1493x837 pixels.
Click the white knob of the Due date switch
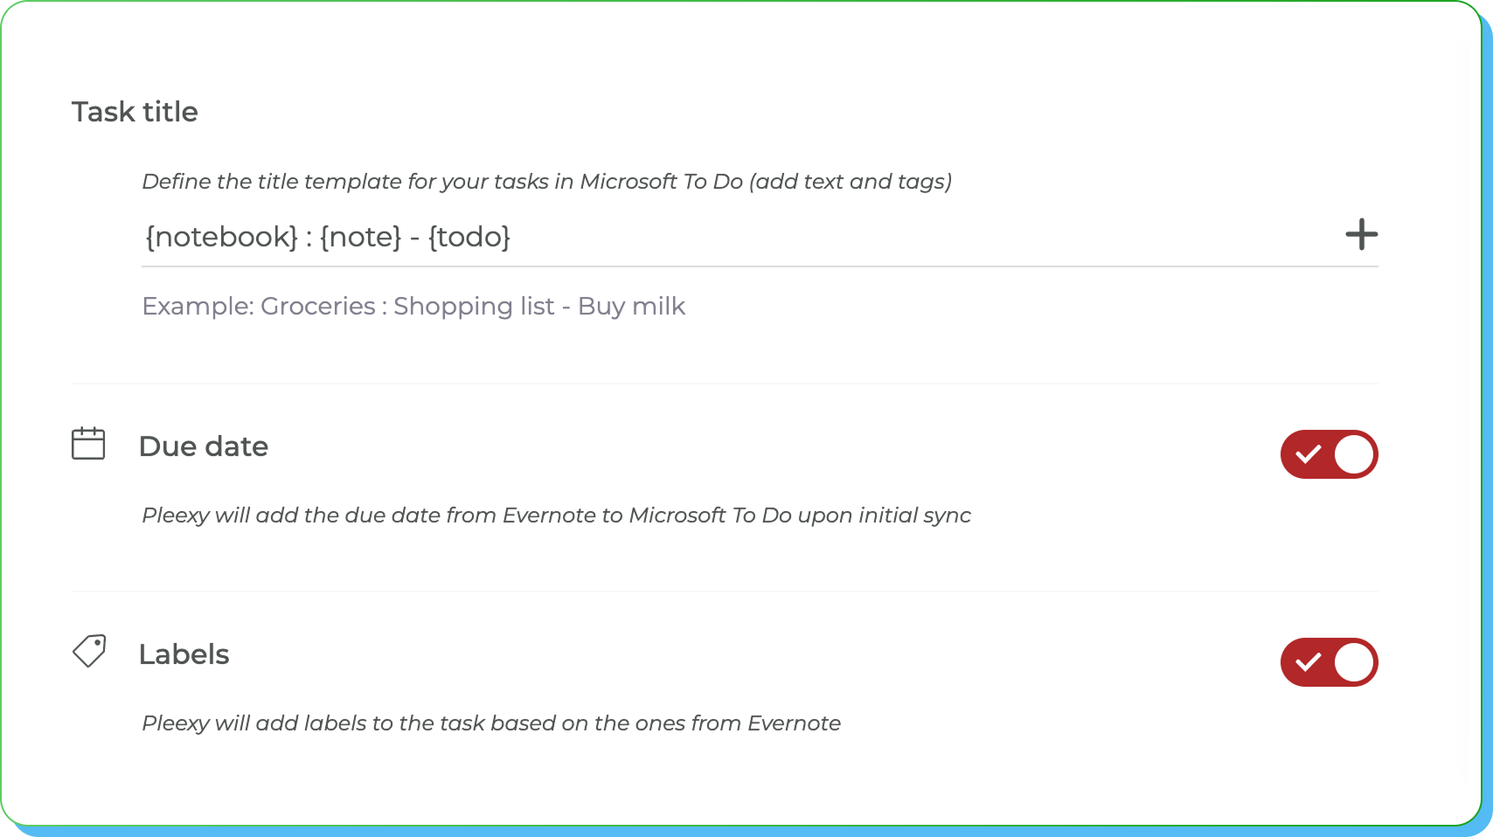1354,454
